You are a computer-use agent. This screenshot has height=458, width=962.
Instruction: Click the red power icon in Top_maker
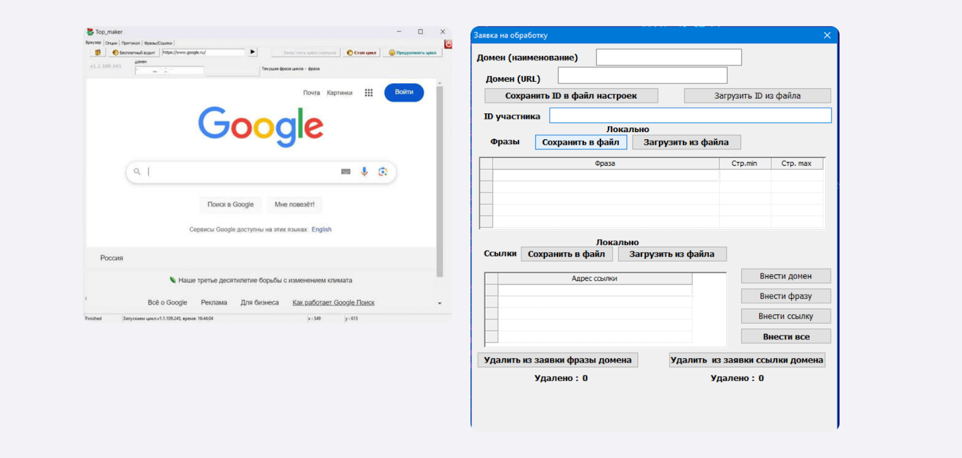(448, 44)
